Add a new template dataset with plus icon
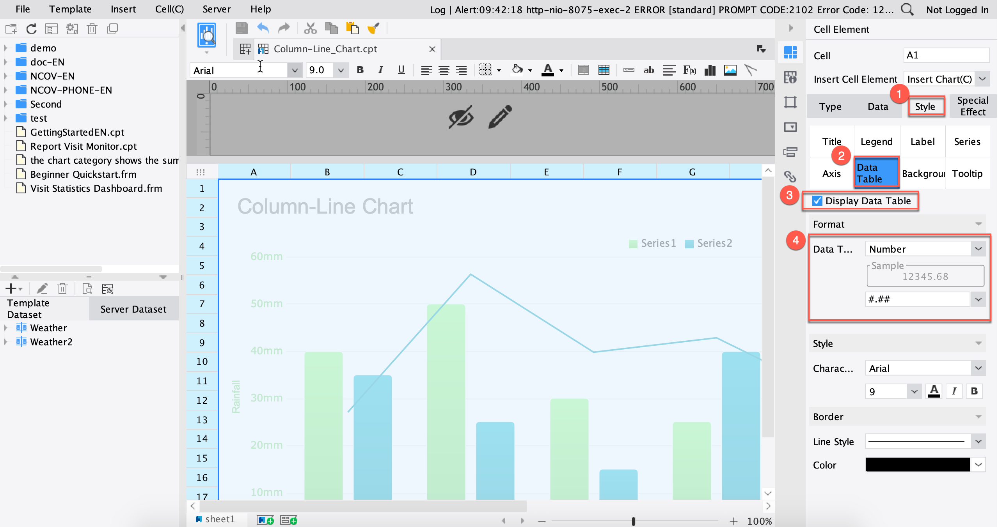 click(11, 288)
